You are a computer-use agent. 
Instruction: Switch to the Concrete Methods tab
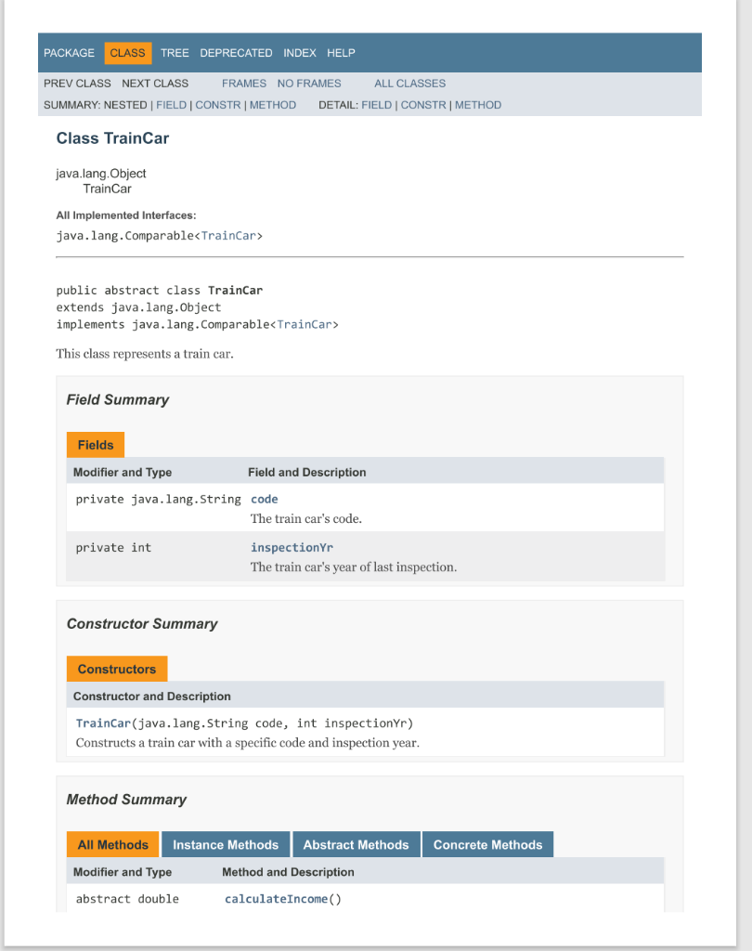pyautogui.click(x=487, y=844)
